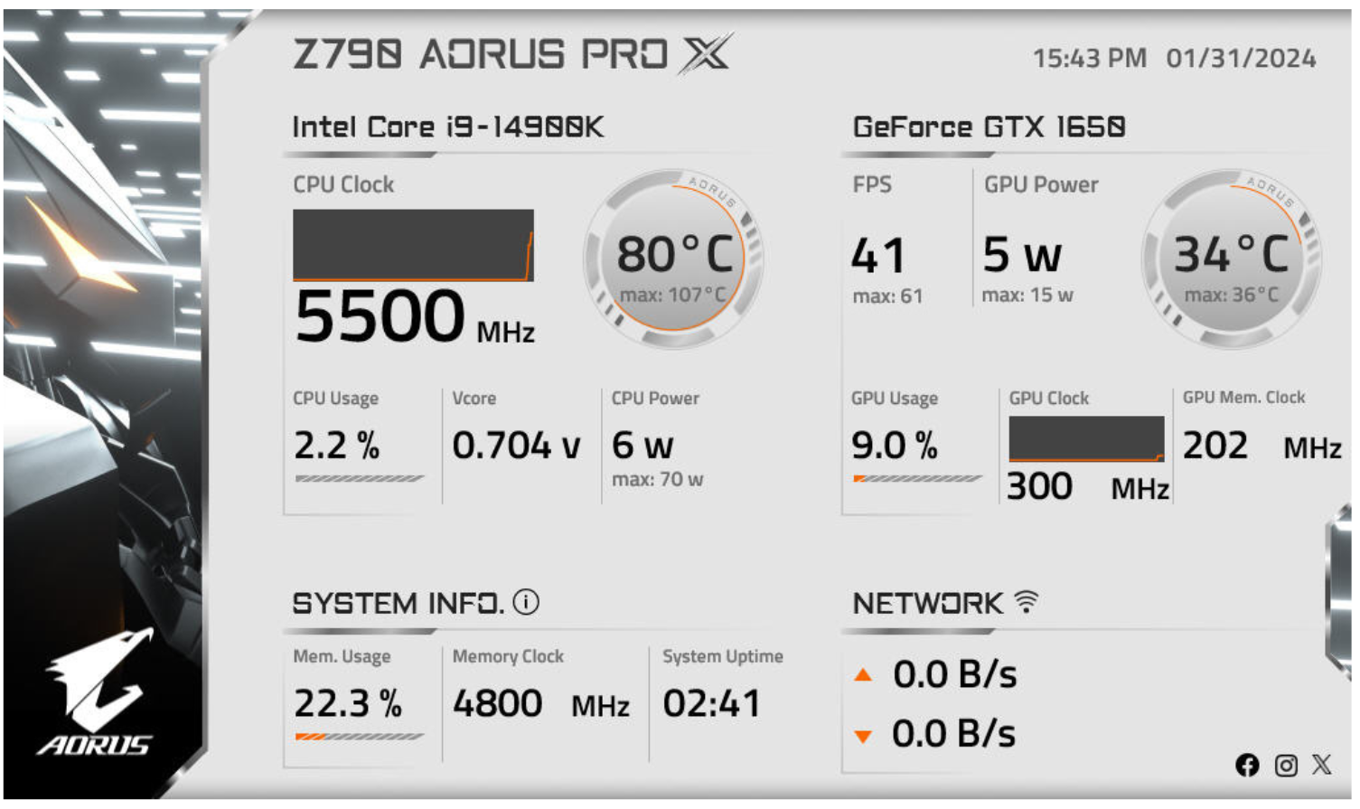
Task: Click the Network Wi-Fi signal icon
Action: tap(1027, 601)
